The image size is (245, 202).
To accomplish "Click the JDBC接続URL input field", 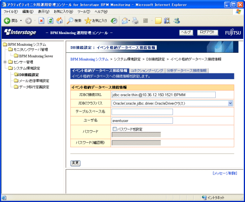I will point(164,95).
